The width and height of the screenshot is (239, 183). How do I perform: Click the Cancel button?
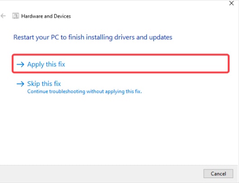(x=218, y=174)
